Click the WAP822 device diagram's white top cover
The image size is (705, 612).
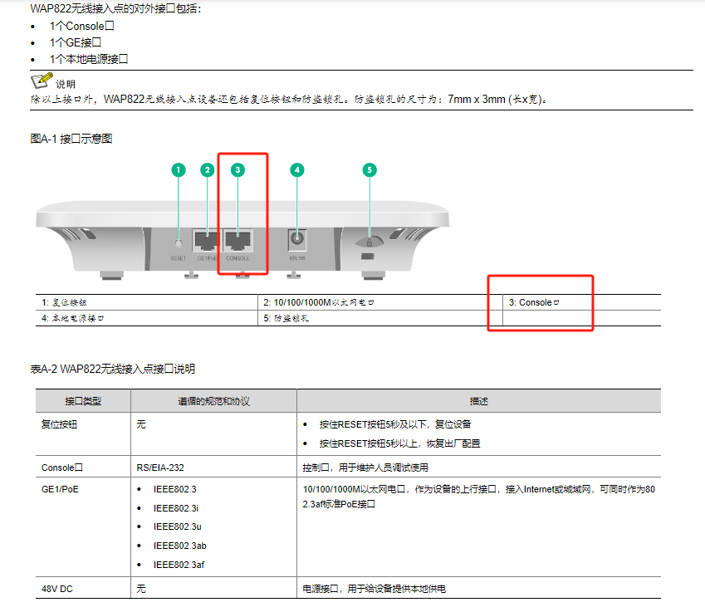coord(242,213)
